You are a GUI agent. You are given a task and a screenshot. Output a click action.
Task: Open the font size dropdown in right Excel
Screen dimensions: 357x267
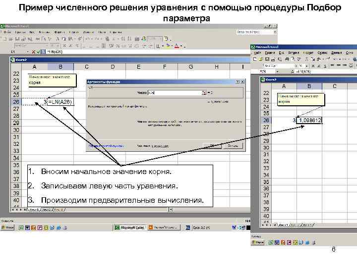[307, 66]
